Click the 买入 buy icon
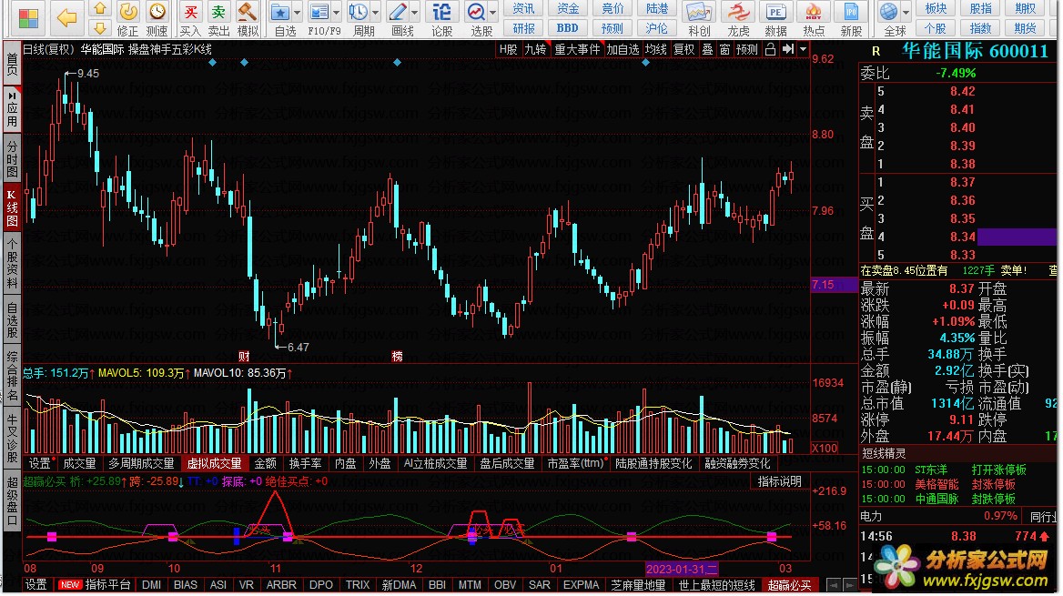Screen dimensions: 1063x596 coord(191,12)
